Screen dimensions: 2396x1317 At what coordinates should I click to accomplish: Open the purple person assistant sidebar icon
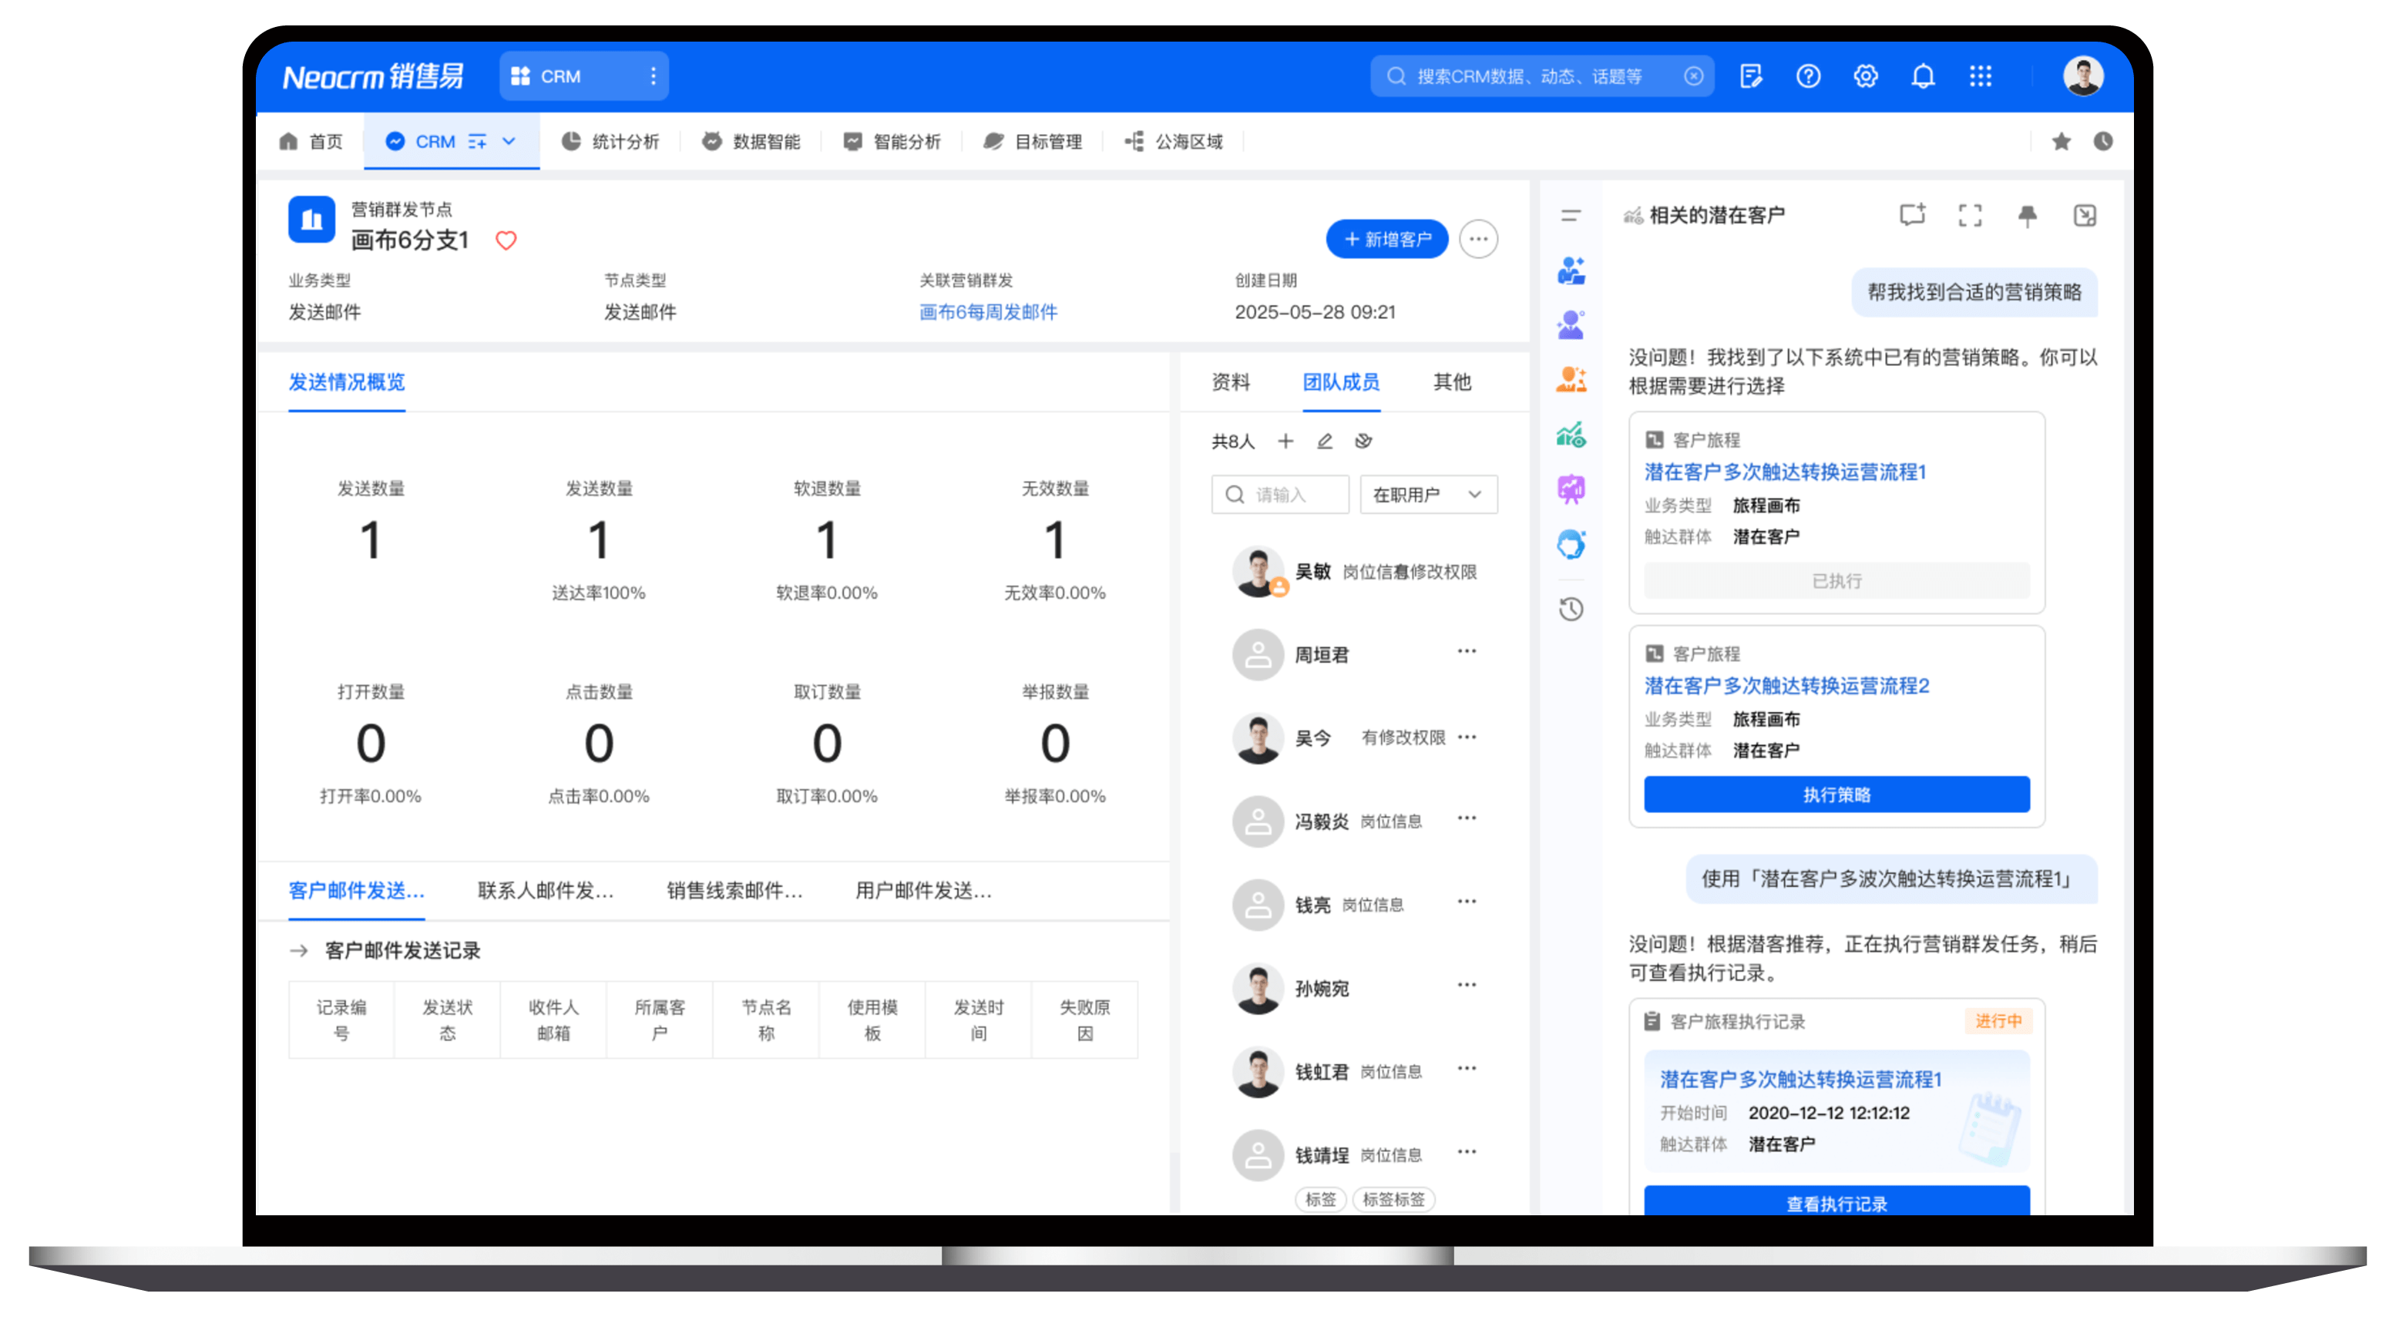[1571, 324]
